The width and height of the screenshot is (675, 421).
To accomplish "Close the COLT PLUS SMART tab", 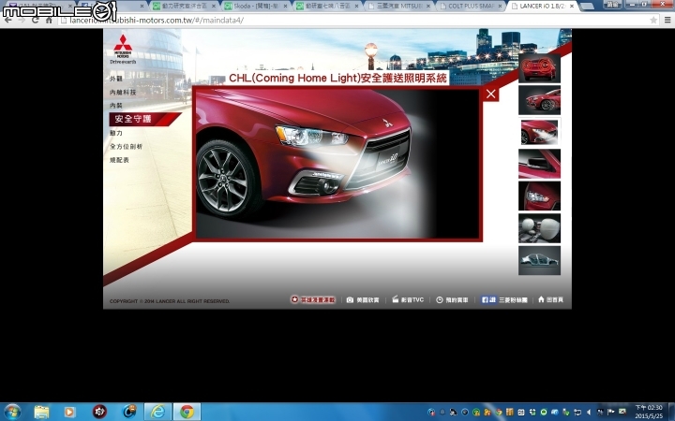I will [x=501, y=6].
